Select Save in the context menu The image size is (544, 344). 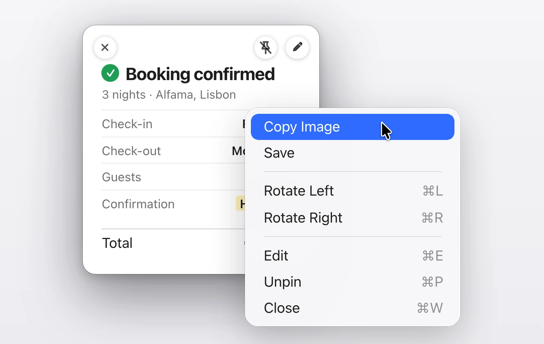353,153
